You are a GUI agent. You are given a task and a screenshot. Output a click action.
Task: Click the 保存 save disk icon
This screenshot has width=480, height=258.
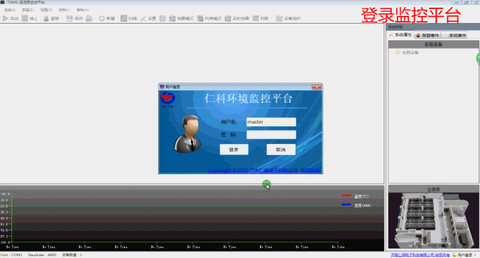(70, 19)
